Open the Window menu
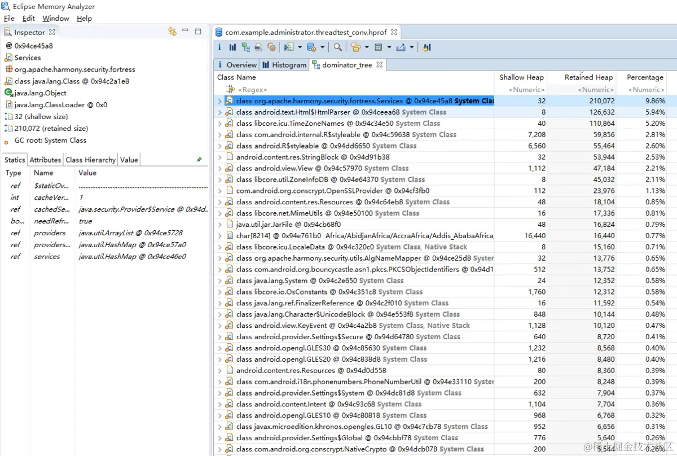The height and width of the screenshot is (456, 677). [x=56, y=19]
